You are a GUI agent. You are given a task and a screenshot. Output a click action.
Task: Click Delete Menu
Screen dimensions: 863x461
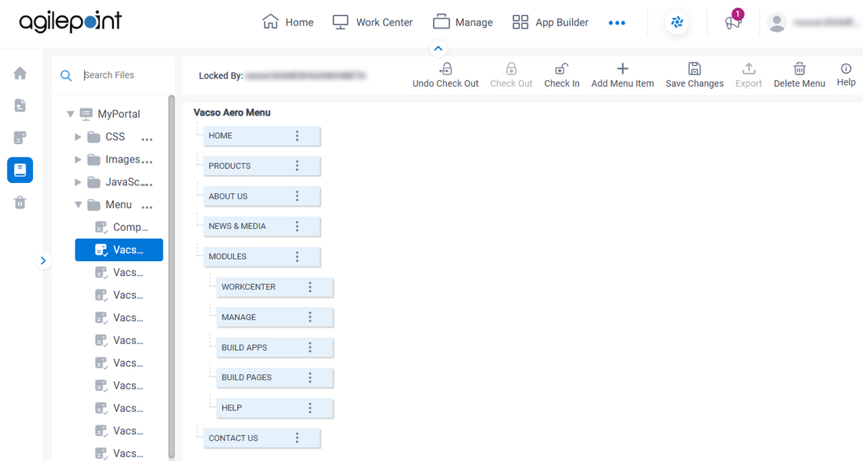click(x=800, y=75)
